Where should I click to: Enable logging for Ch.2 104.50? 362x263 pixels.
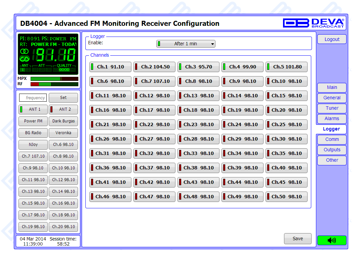tap(154, 67)
